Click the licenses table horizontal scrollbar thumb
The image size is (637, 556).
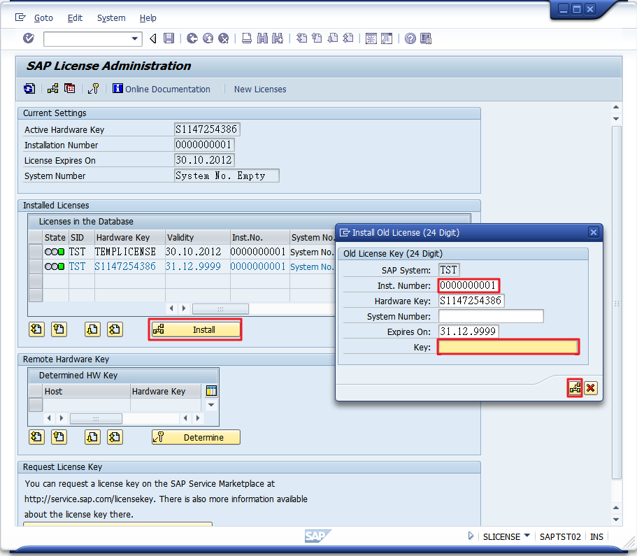[220, 308]
